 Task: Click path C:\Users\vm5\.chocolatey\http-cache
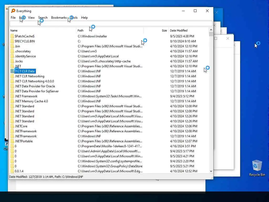point(104,61)
